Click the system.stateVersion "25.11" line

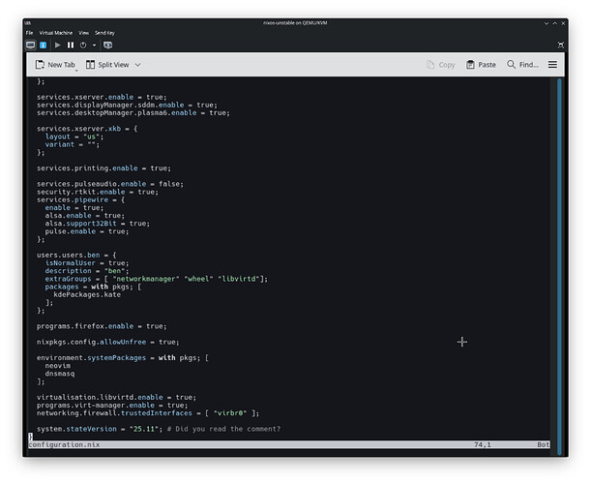(x=159, y=429)
